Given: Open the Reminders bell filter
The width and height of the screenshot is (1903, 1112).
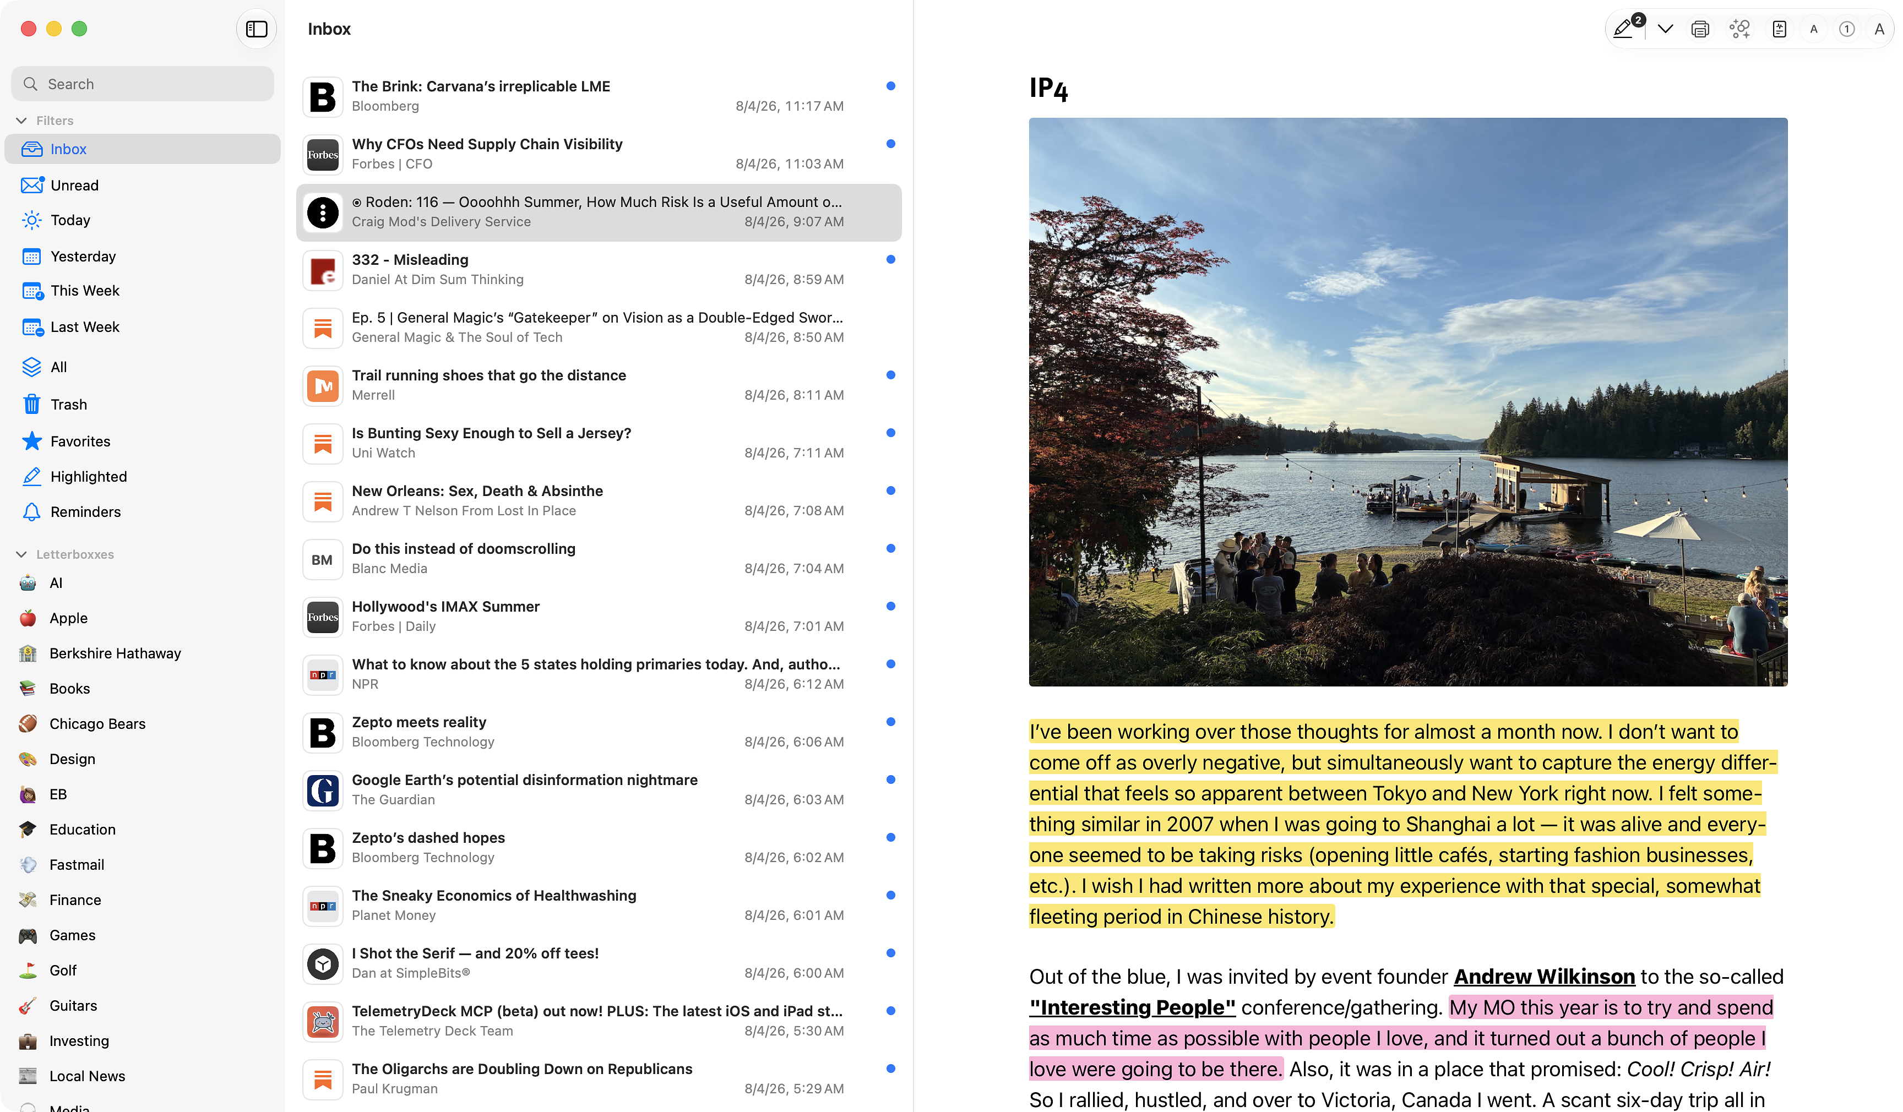Looking at the screenshot, I should tap(142, 512).
